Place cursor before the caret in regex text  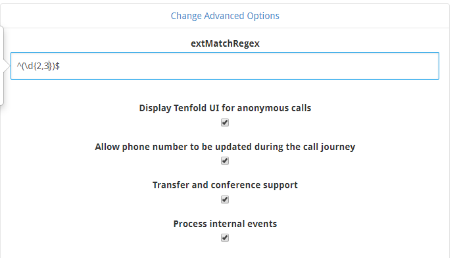pyautogui.click(x=16, y=66)
